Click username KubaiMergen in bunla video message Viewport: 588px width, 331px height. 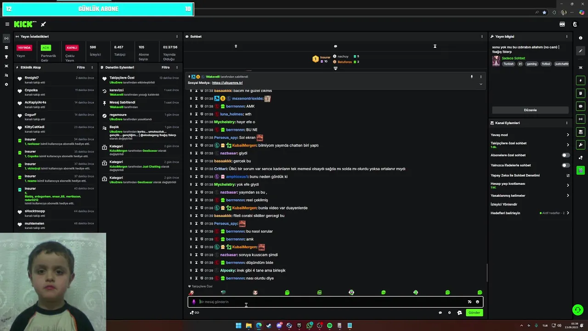click(x=244, y=208)
